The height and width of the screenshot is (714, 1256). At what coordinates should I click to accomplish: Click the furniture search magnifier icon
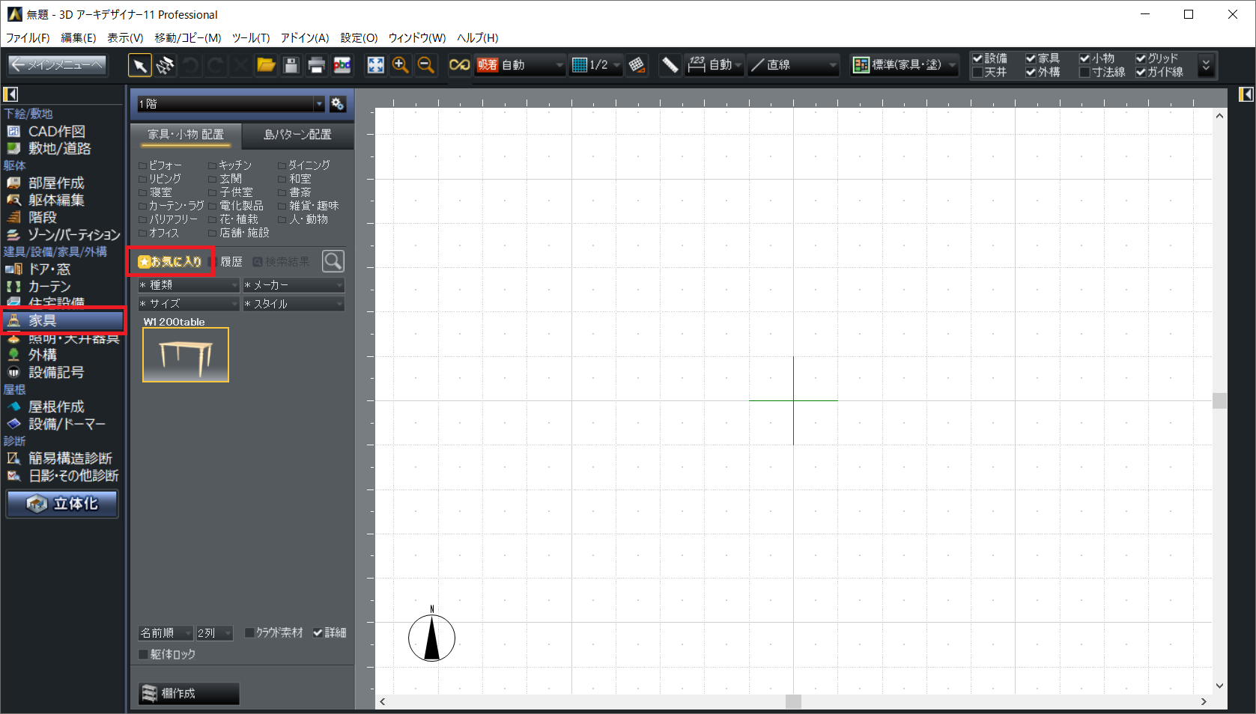(x=333, y=261)
